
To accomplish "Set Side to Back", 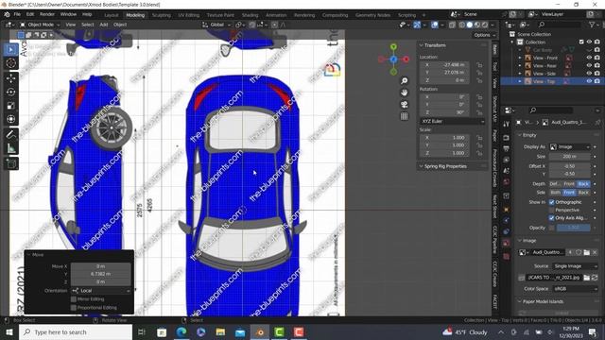I will pyautogui.click(x=583, y=193).
